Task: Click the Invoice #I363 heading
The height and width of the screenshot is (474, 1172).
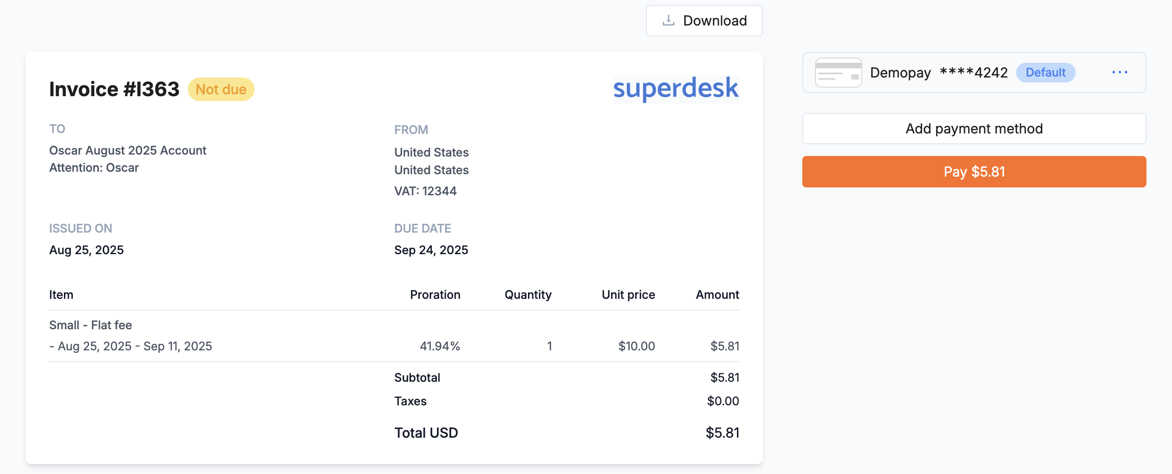Action: (114, 89)
